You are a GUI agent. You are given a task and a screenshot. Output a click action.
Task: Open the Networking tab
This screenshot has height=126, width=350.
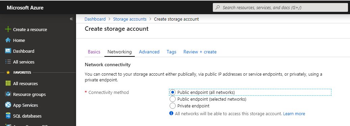tap(119, 52)
